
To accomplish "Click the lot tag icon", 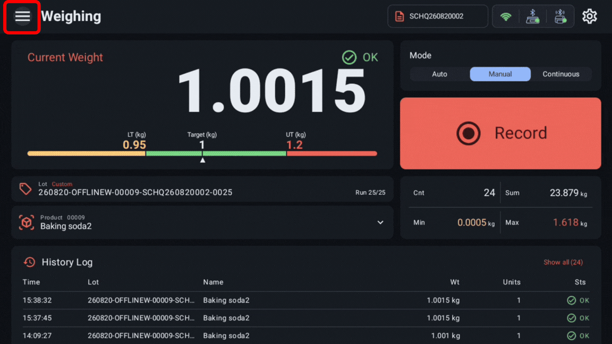I will tap(25, 189).
